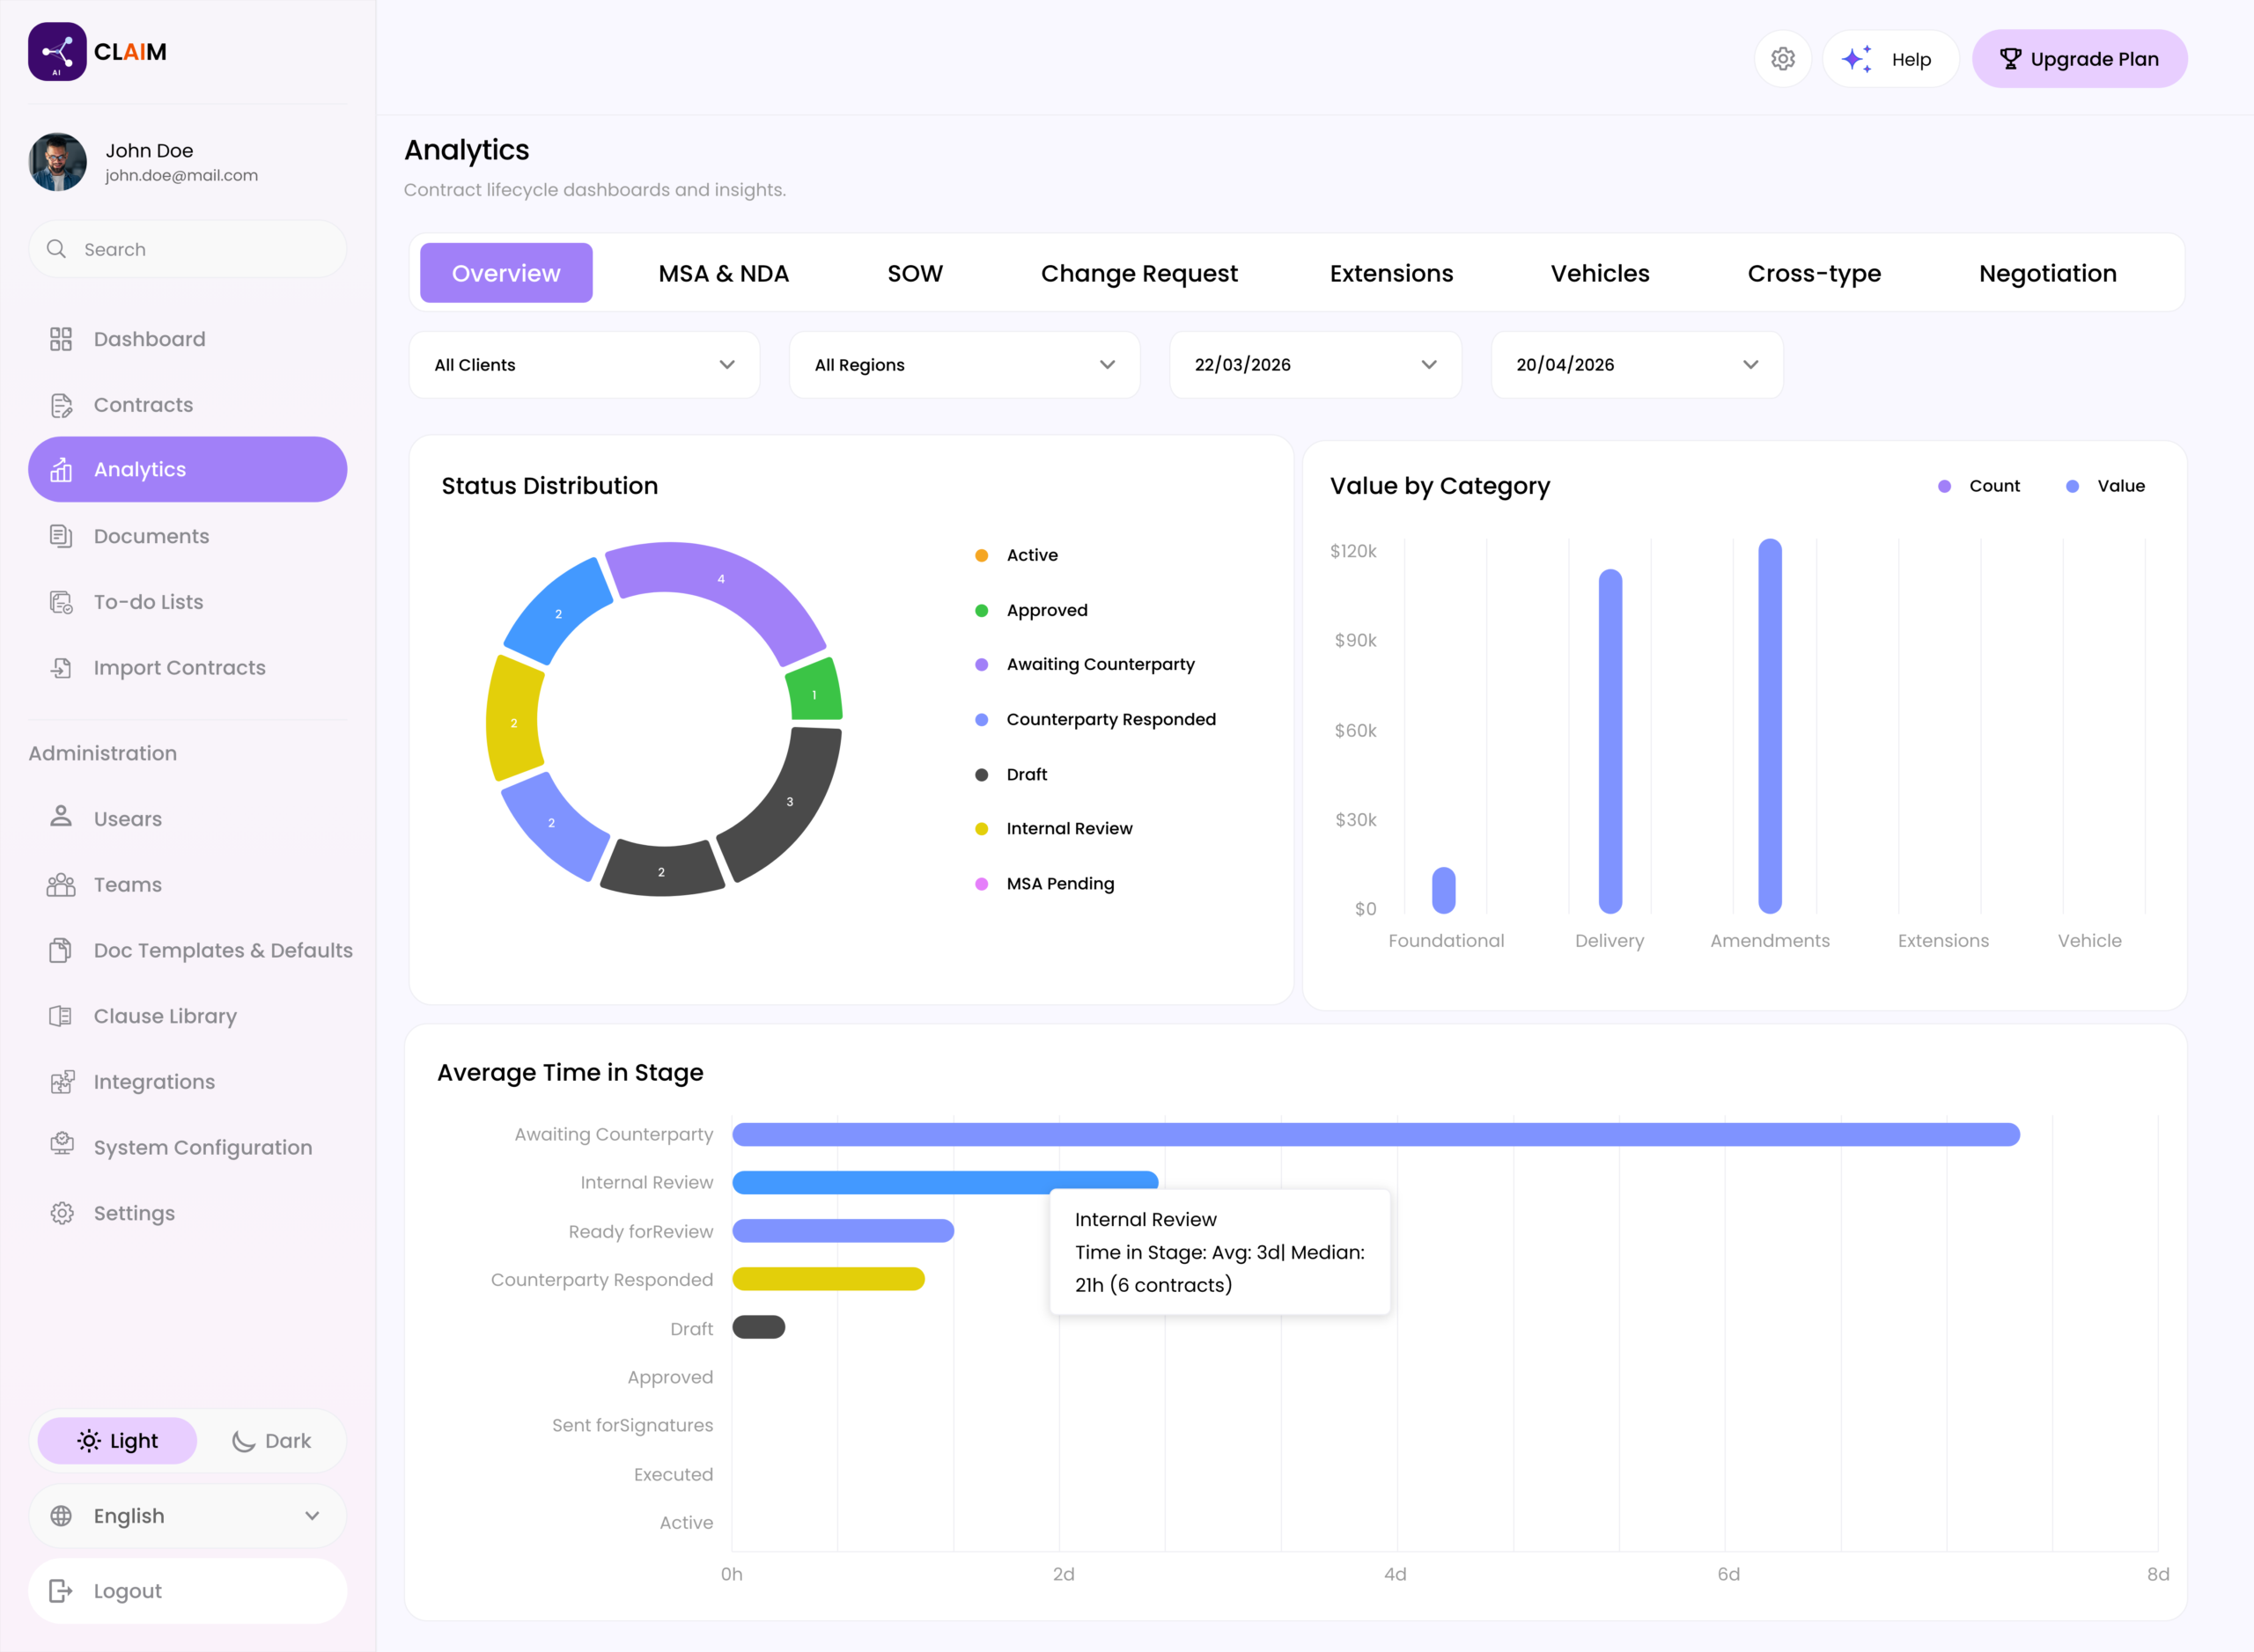
Task: Click the Teams group icon
Action: [x=61, y=884]
